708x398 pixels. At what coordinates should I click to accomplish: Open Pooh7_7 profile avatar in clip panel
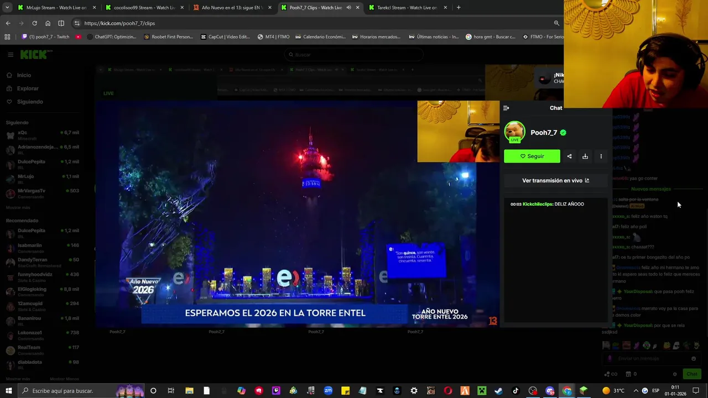(514, 132)
